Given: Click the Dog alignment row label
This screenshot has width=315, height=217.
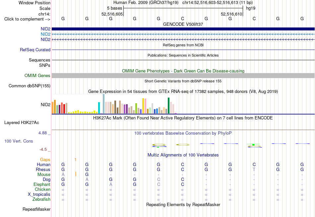Looking at the screenshot, I should 46,180.
